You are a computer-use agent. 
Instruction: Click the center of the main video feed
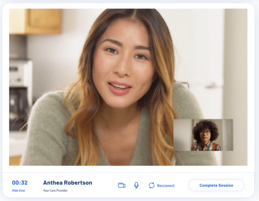[128, 87]
